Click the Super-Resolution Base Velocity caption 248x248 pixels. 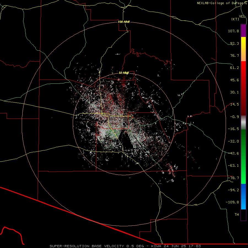click(125, 246)
